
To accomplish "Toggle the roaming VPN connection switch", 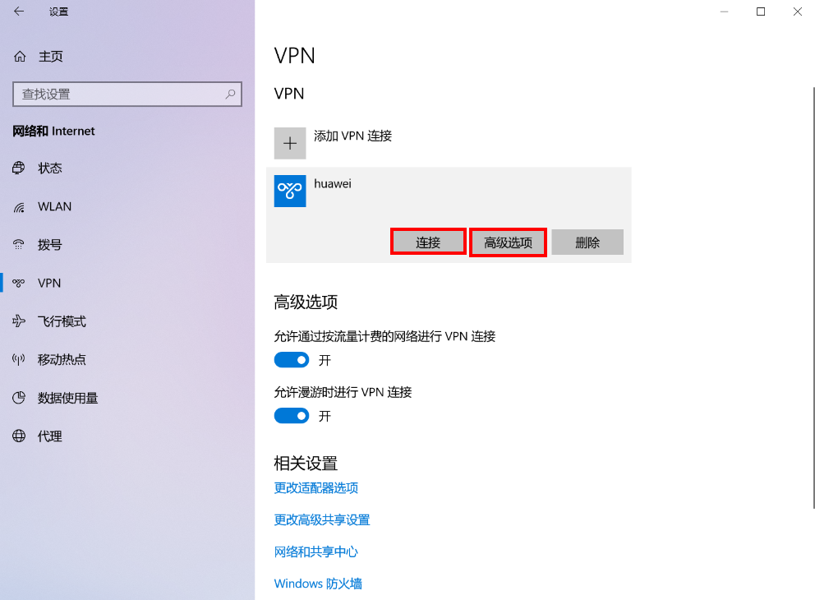I will (x=292, y=415).
